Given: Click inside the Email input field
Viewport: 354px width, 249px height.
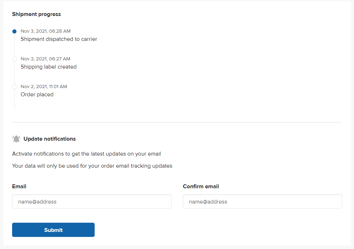Looking at the screenshot, I should (91, 201).
